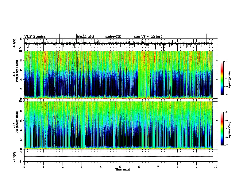Click the "-7" tick on ch.2 colorbar

click(226, 145)
